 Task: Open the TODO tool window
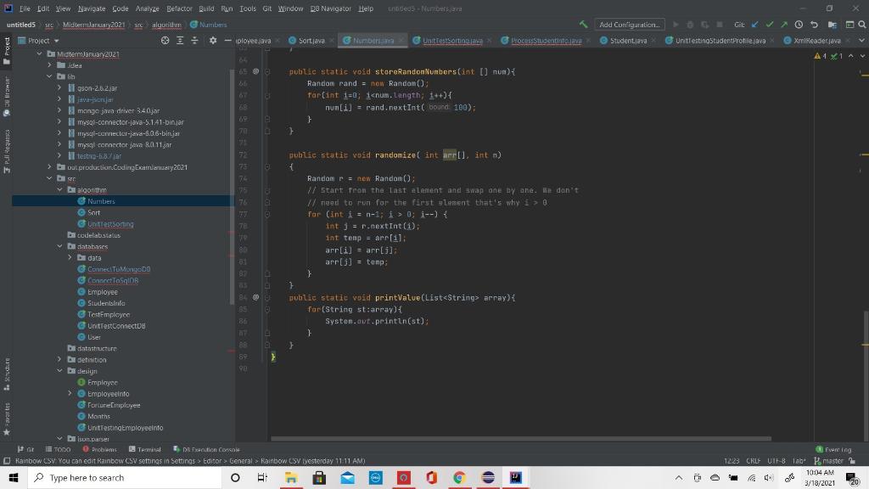(61, 449)
